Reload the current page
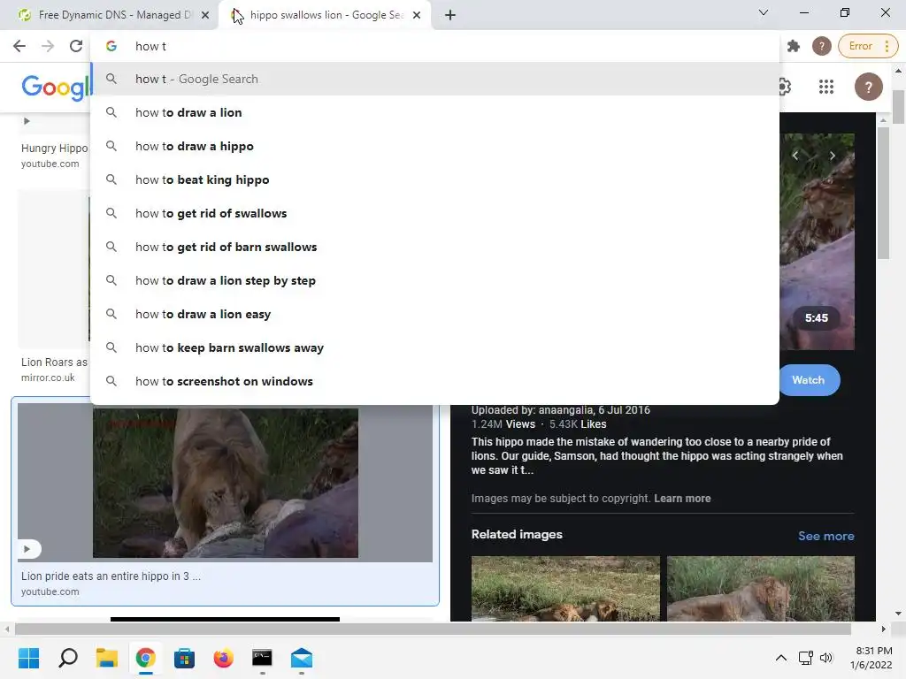 click(76, 46)
